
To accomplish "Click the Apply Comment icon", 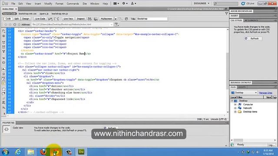I will (x=4, y=89).
